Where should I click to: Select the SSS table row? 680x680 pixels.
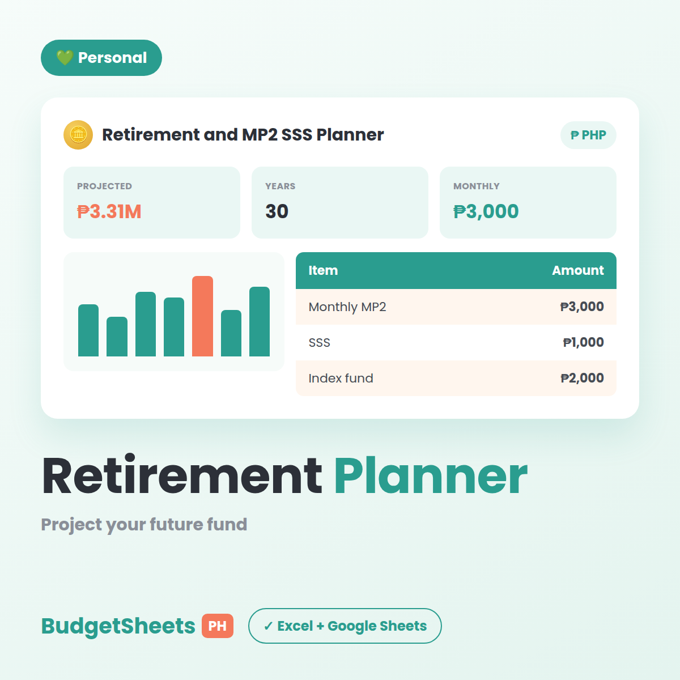point(456,342)
